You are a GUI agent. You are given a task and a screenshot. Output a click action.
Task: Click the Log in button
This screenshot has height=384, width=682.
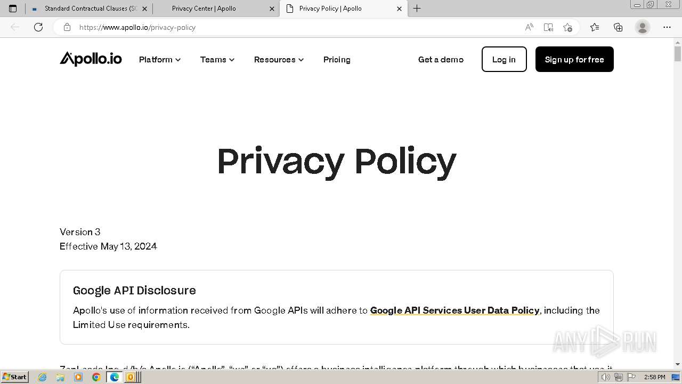point(504,59)
